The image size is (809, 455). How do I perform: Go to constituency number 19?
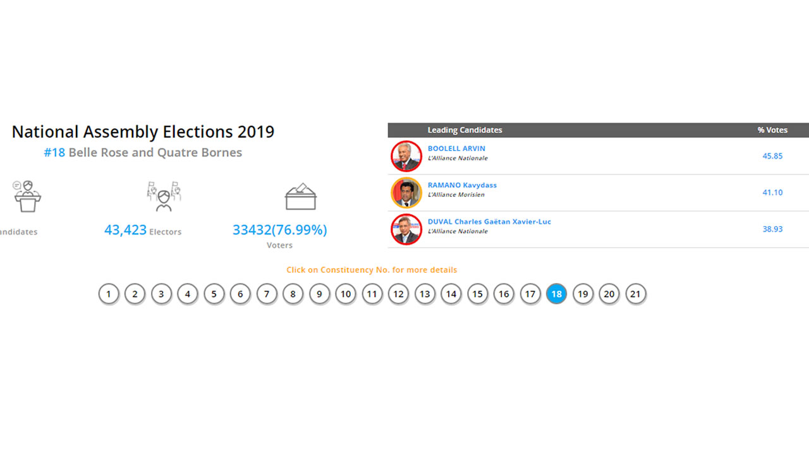[x=583, y=294]
